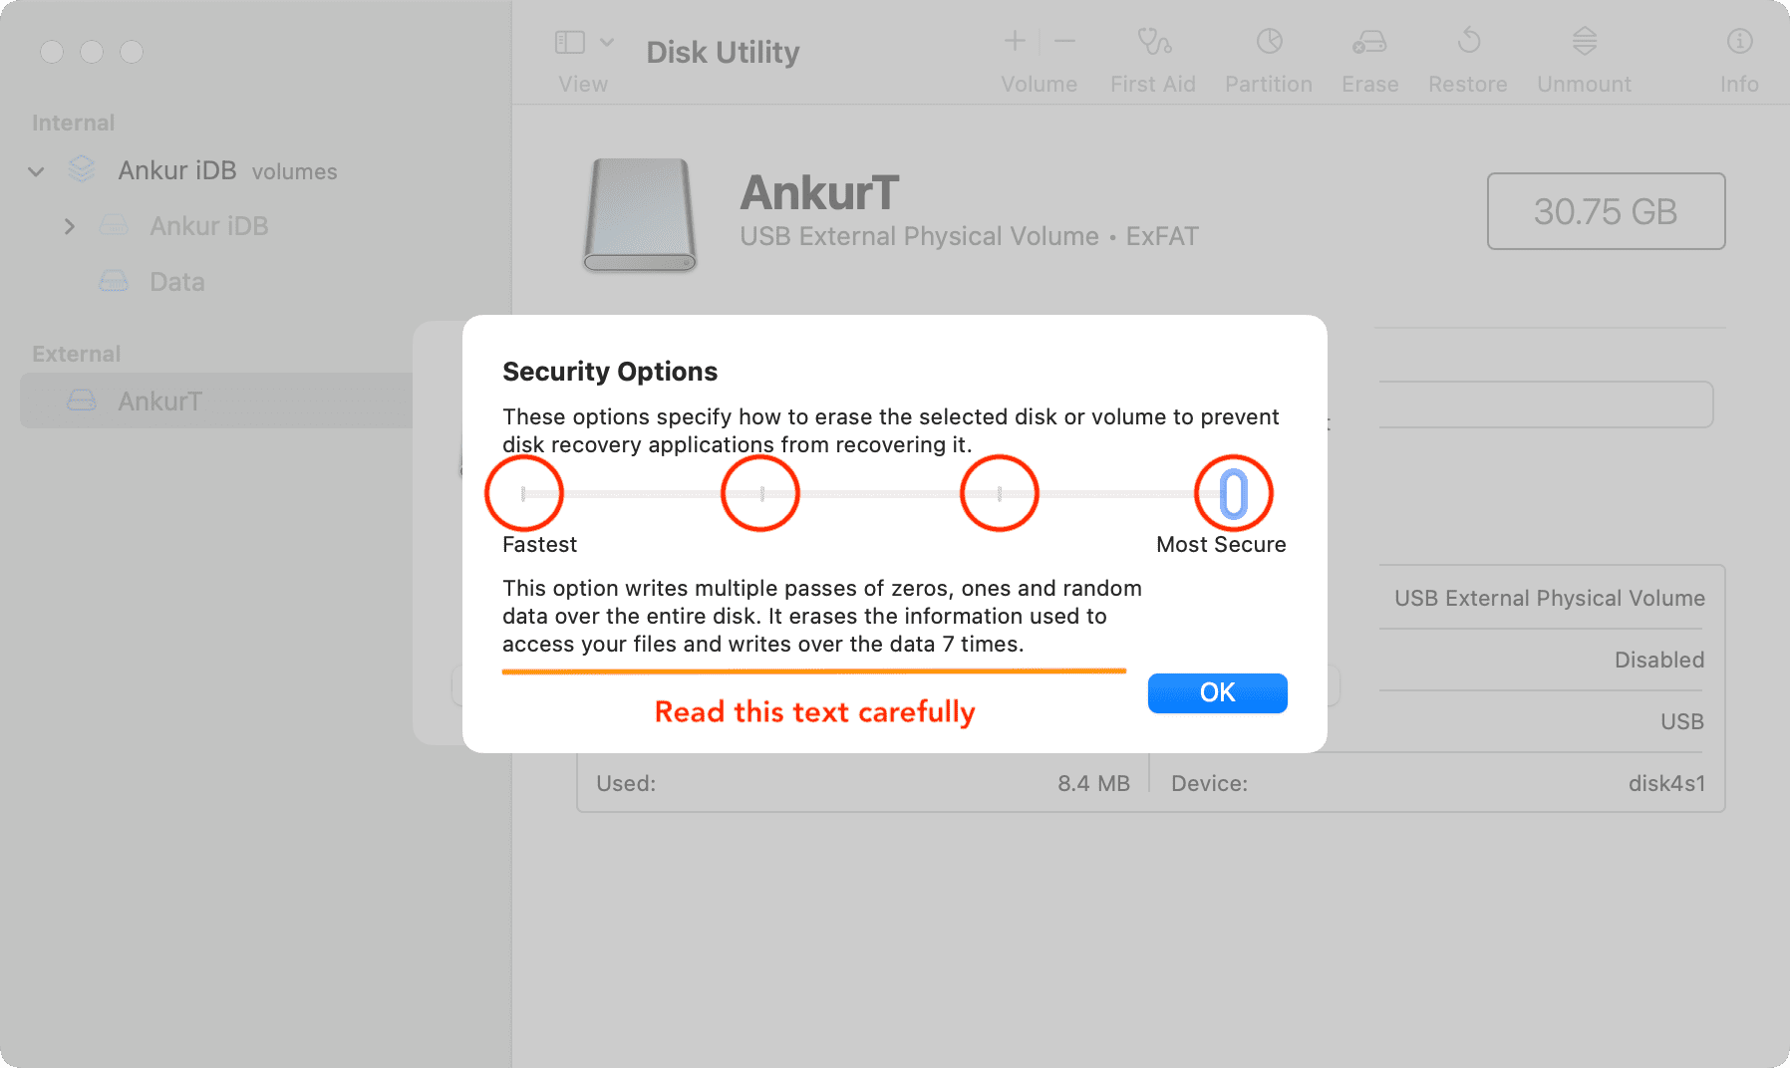The height and width of the screenshot is (1068, 1790).
Task: Select the Restore arrow icon
Action: click(1468, 42)
